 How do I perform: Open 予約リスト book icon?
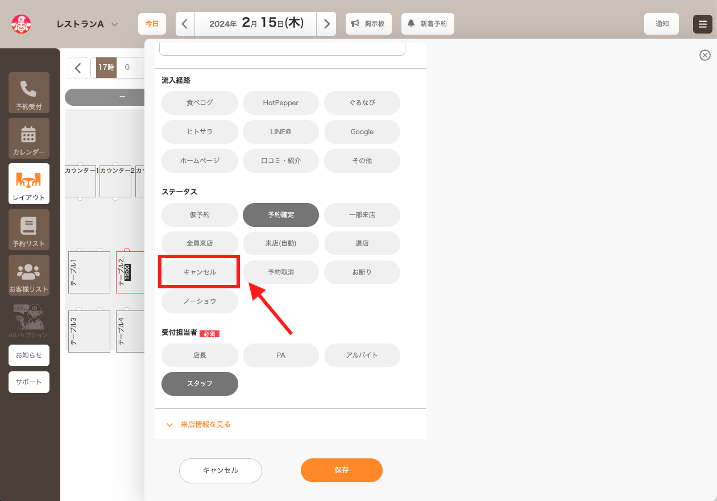click(x=28, y=229)
